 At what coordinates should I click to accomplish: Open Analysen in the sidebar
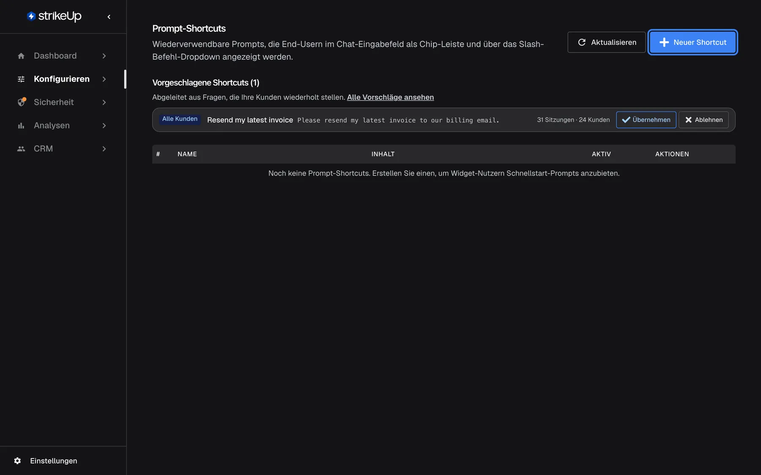(63, 125)
